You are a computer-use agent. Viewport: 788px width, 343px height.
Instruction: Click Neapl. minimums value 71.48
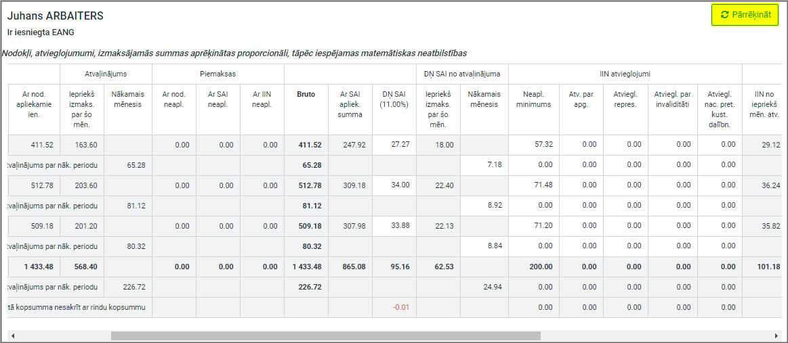tap(534, 185)
